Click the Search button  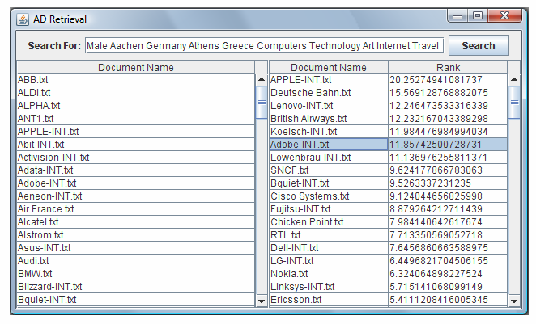[x=479, y=45]
